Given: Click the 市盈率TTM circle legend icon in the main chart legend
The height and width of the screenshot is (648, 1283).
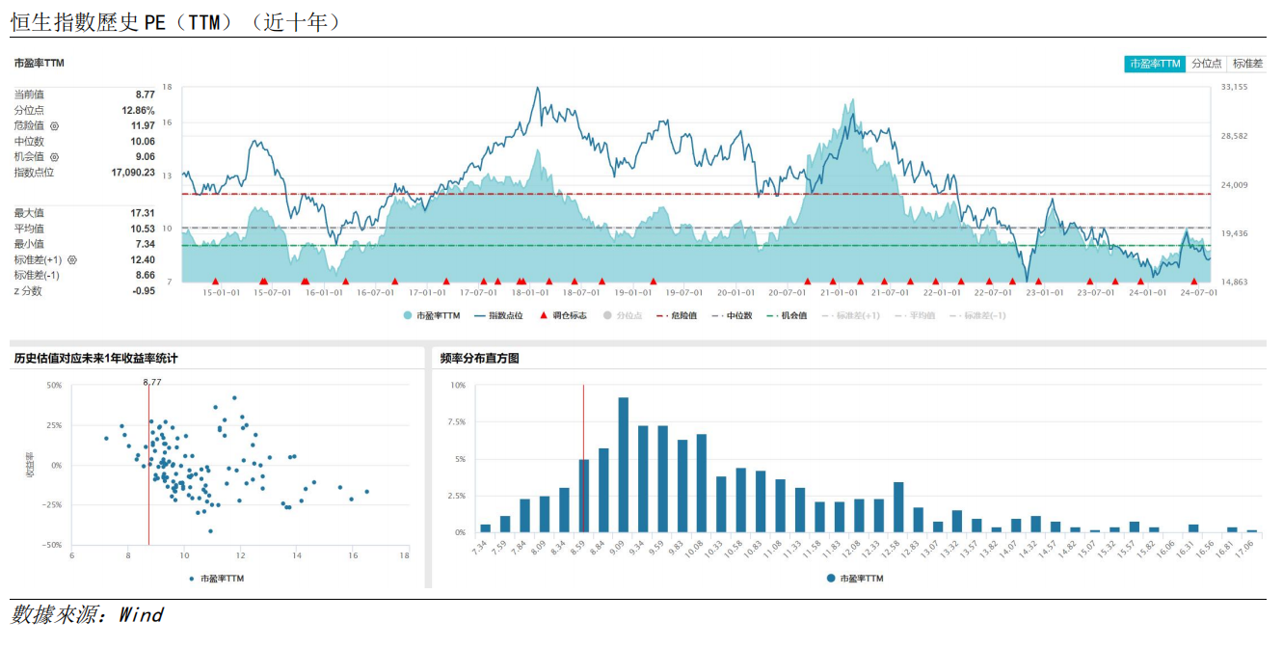Looking at the screenshot, I should (408, 315).
